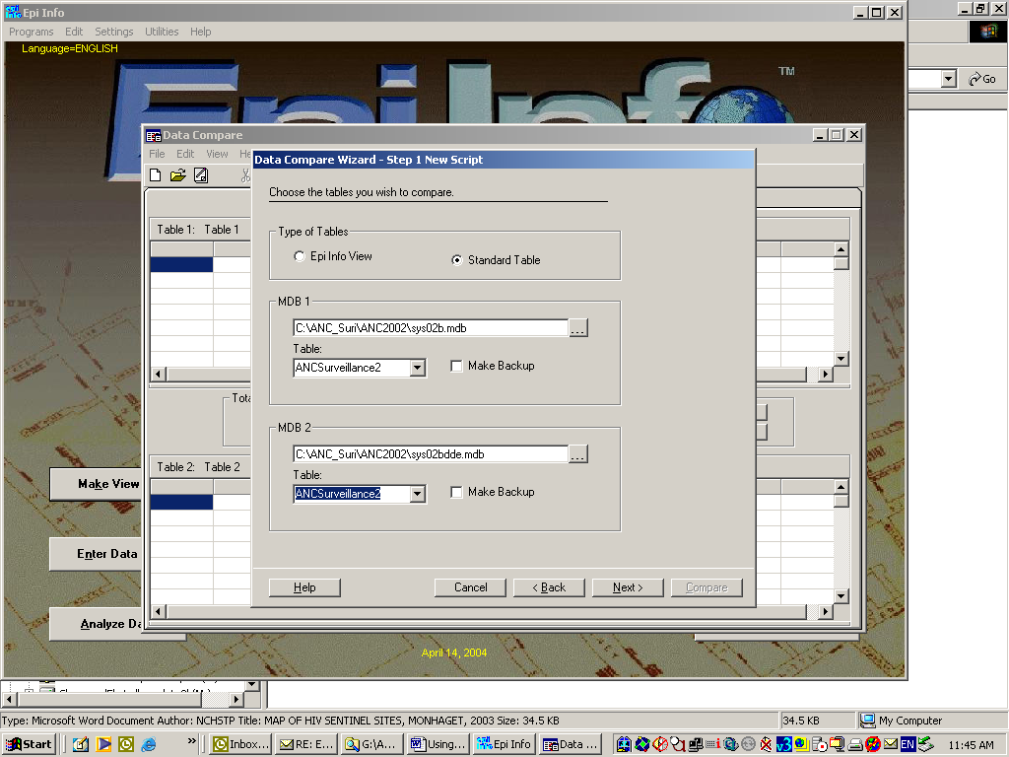Click the Internet Explorer quick launch icon

click(x=149, y=744)
